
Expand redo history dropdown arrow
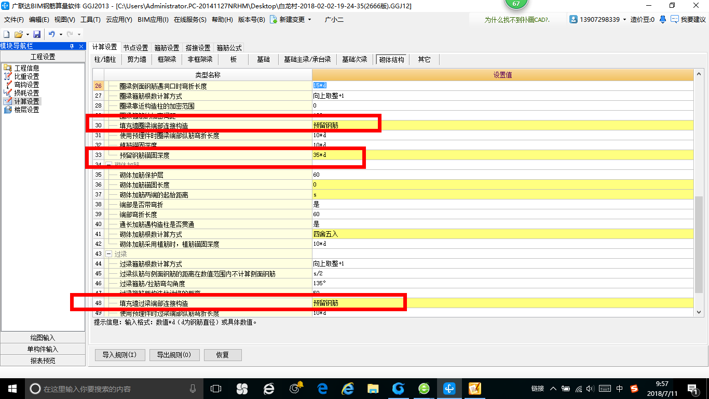79,34
